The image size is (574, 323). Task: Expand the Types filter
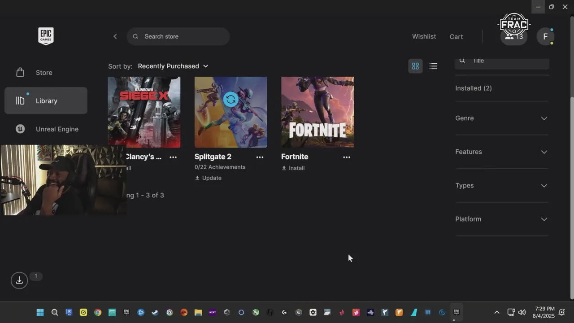point(502,185)
